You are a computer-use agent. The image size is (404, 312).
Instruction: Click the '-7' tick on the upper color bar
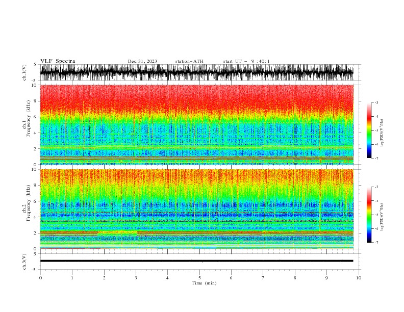[376, 158]
